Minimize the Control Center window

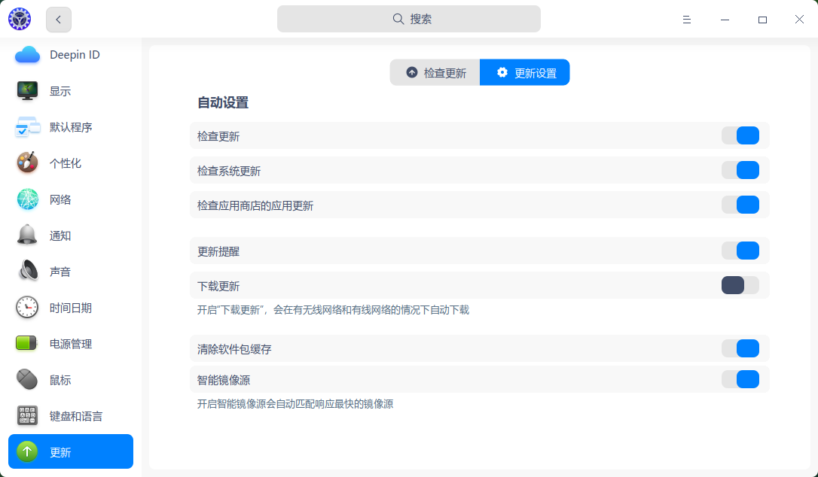pyautogui.click(x=725, y=20)
